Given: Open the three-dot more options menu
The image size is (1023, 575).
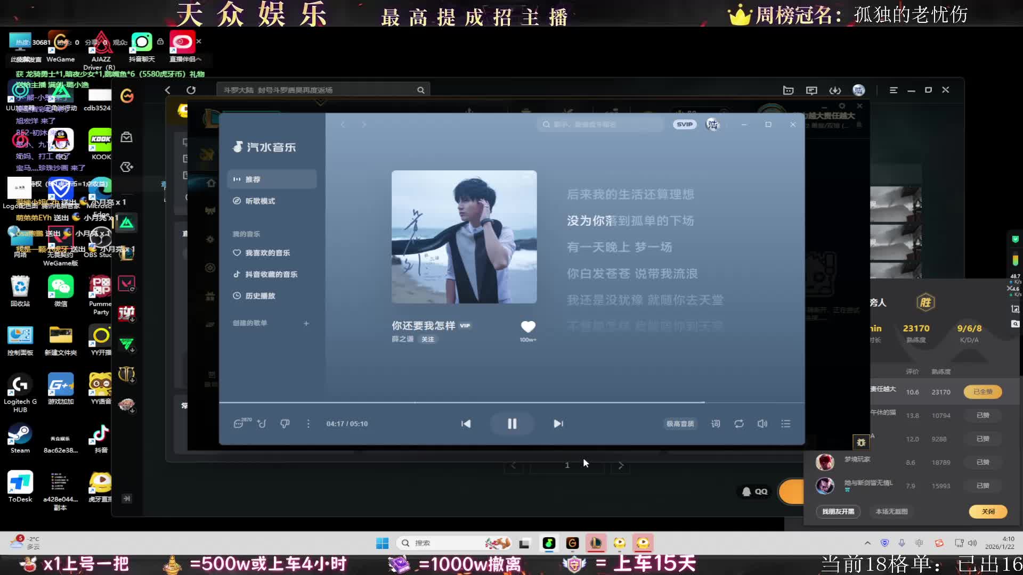Looking at the screenshot, I should pos(308,424).
